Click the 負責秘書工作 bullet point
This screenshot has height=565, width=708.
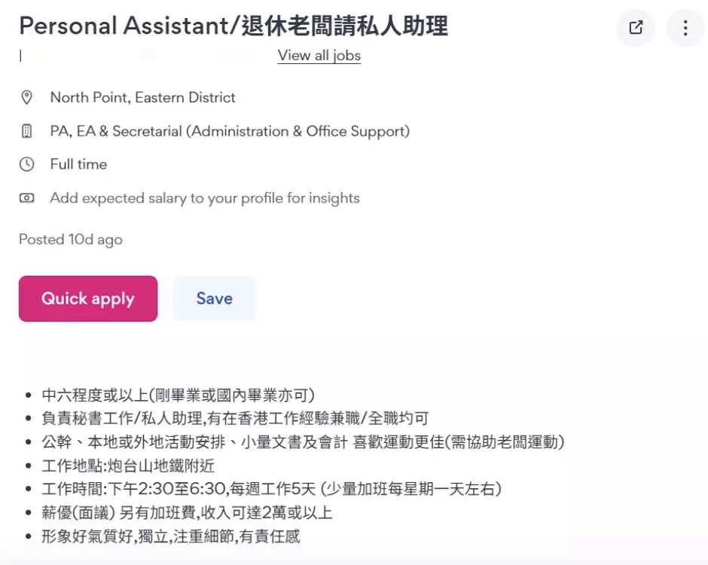pyautogui.click(x=235, y=418)
